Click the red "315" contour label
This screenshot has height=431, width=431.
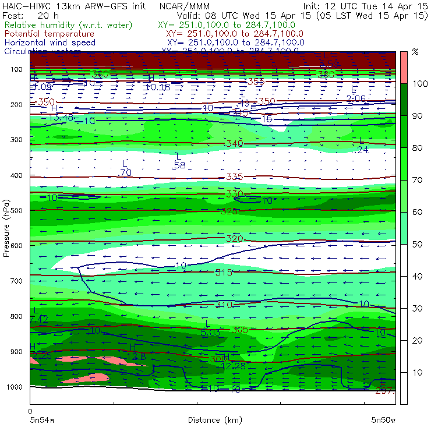tap(224, 273)
